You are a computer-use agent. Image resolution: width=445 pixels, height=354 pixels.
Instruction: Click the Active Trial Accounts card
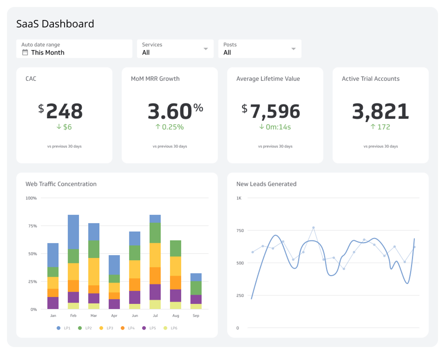pyautogui.click(x=380, y=115)
